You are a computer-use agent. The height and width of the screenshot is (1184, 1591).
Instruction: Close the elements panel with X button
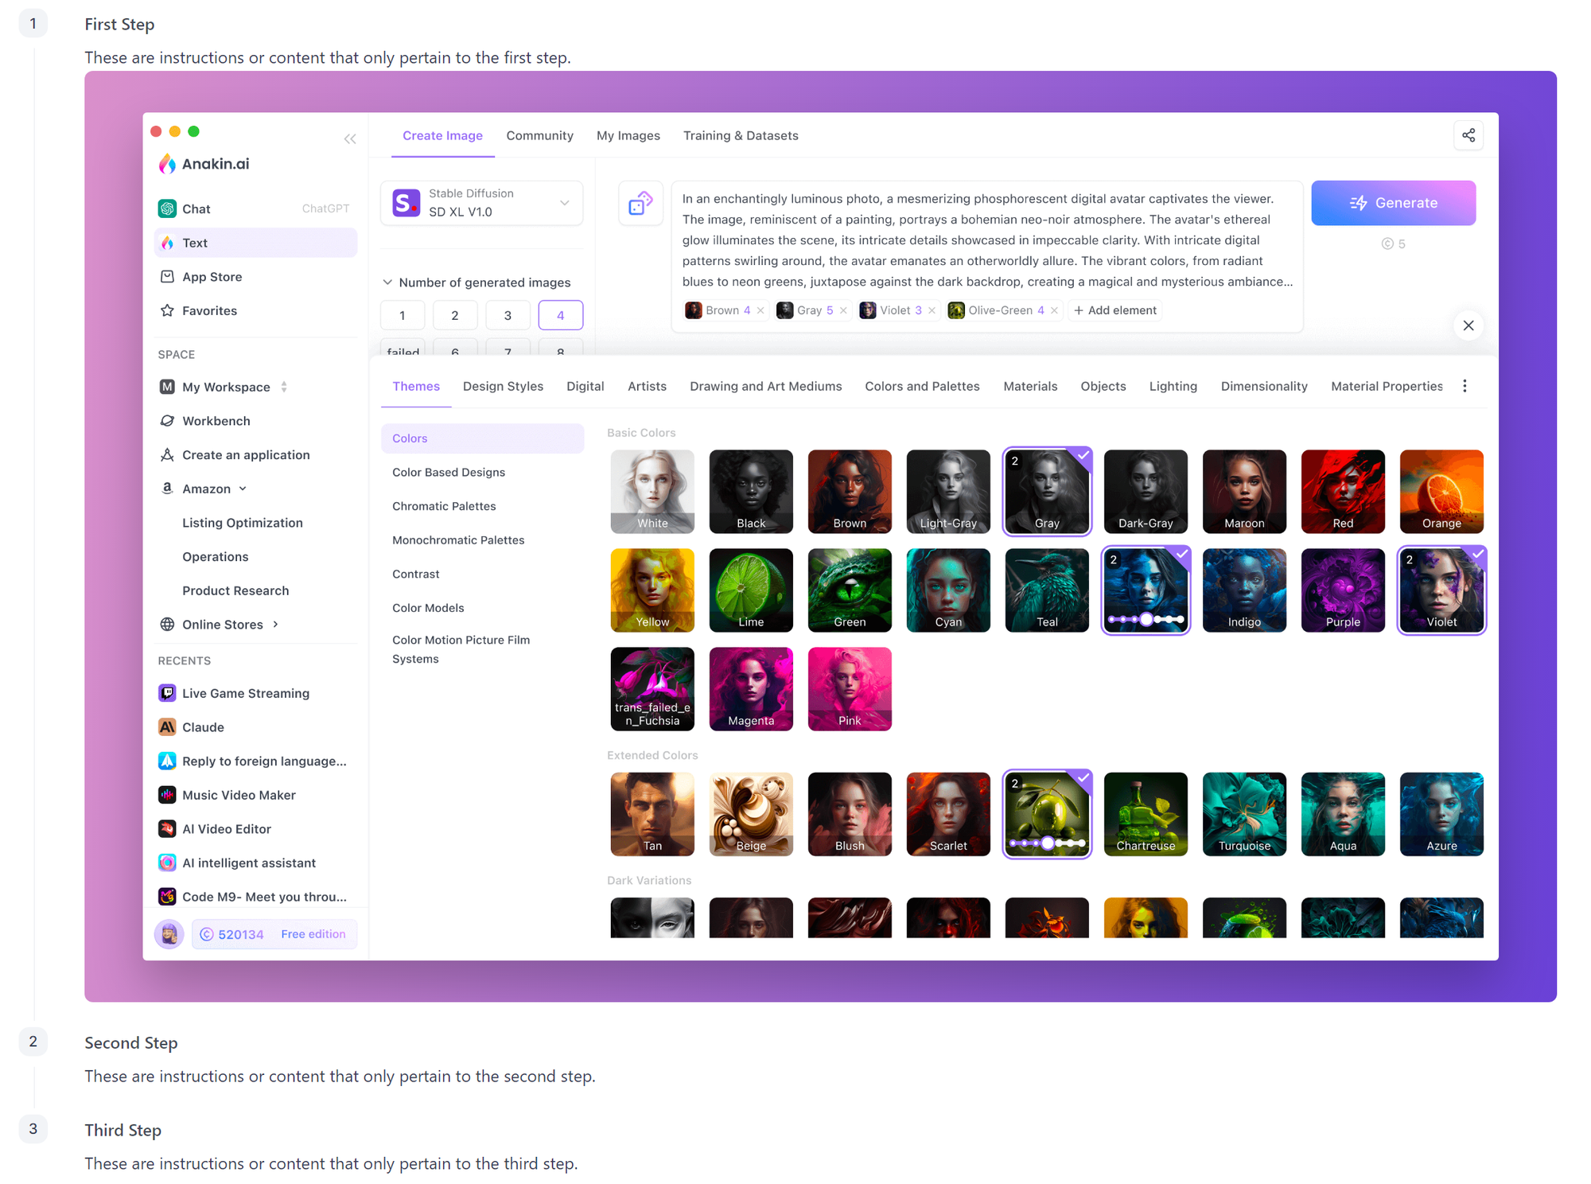coord(1468,325)
